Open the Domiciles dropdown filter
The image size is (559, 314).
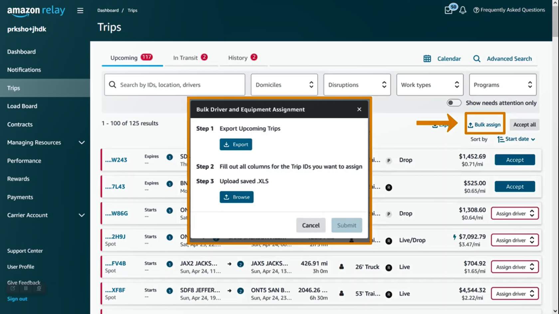(284, 85)
